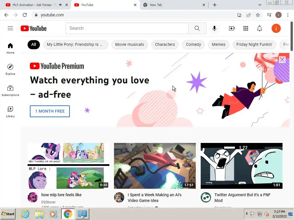The width and height of the screenshot is (294, 220).
Task: Open Chrome three-dot menu
Action: coord(288,15)
